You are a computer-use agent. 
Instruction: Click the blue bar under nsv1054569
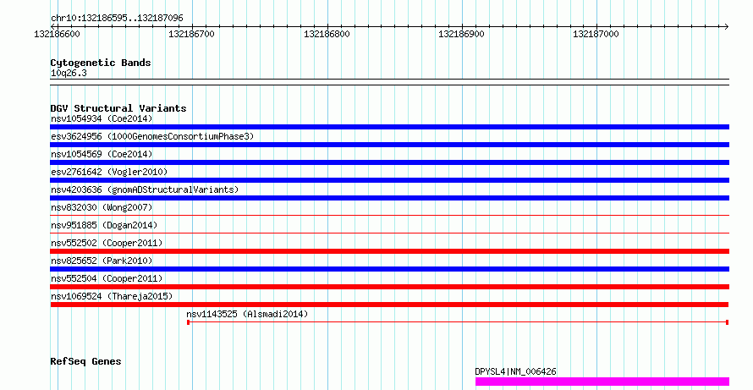pos(389,162)
